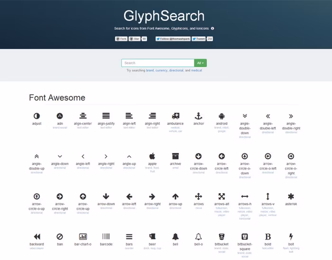The image size is (332, 260).
Task: Select the arrow-circle-right icon
Action: pyautogui.click(x=60, y=197)
